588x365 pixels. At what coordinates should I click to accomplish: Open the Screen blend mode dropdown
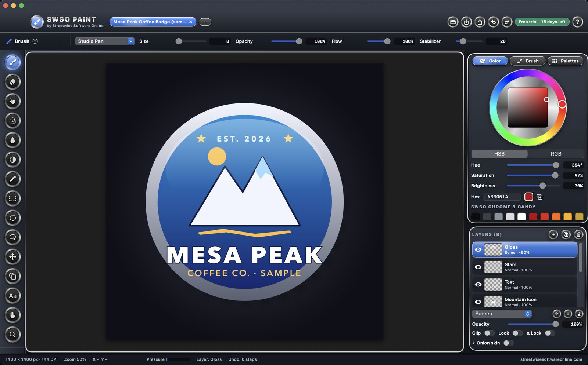[x=502, y=314]
